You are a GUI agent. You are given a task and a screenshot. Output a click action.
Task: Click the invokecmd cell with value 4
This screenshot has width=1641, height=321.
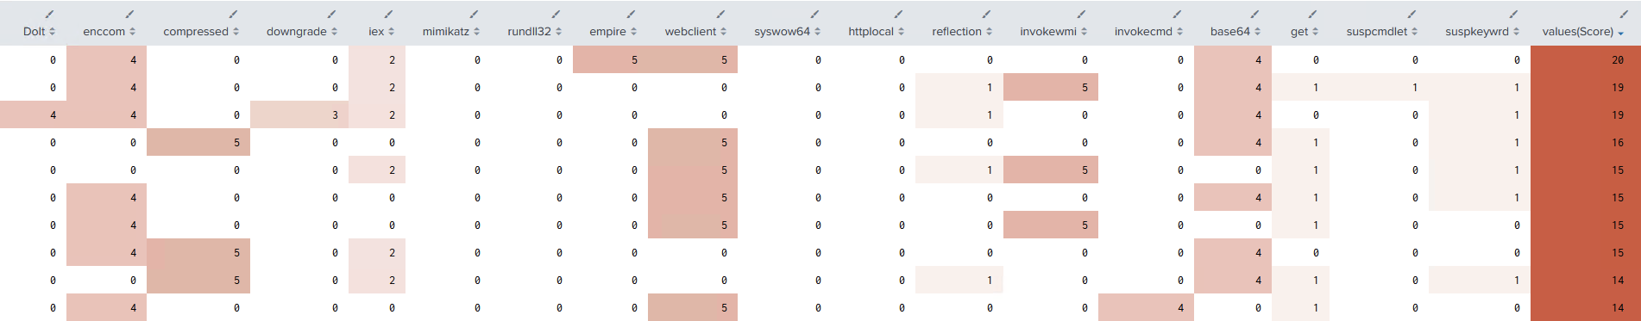[1146, 307]
